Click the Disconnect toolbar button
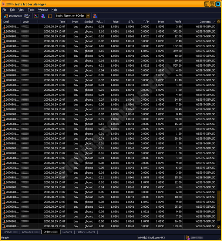 13,16
